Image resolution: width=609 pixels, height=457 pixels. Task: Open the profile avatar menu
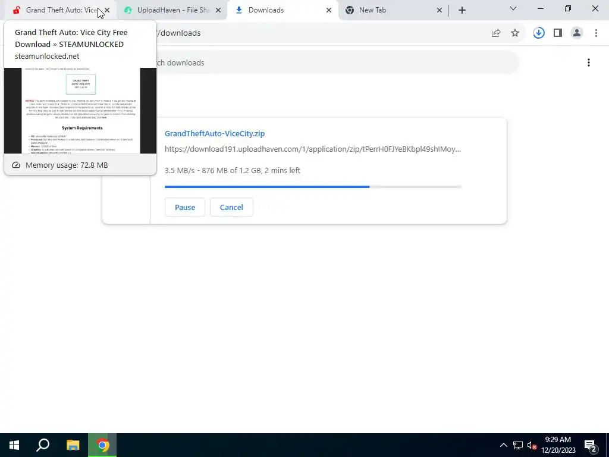(577, 33)
